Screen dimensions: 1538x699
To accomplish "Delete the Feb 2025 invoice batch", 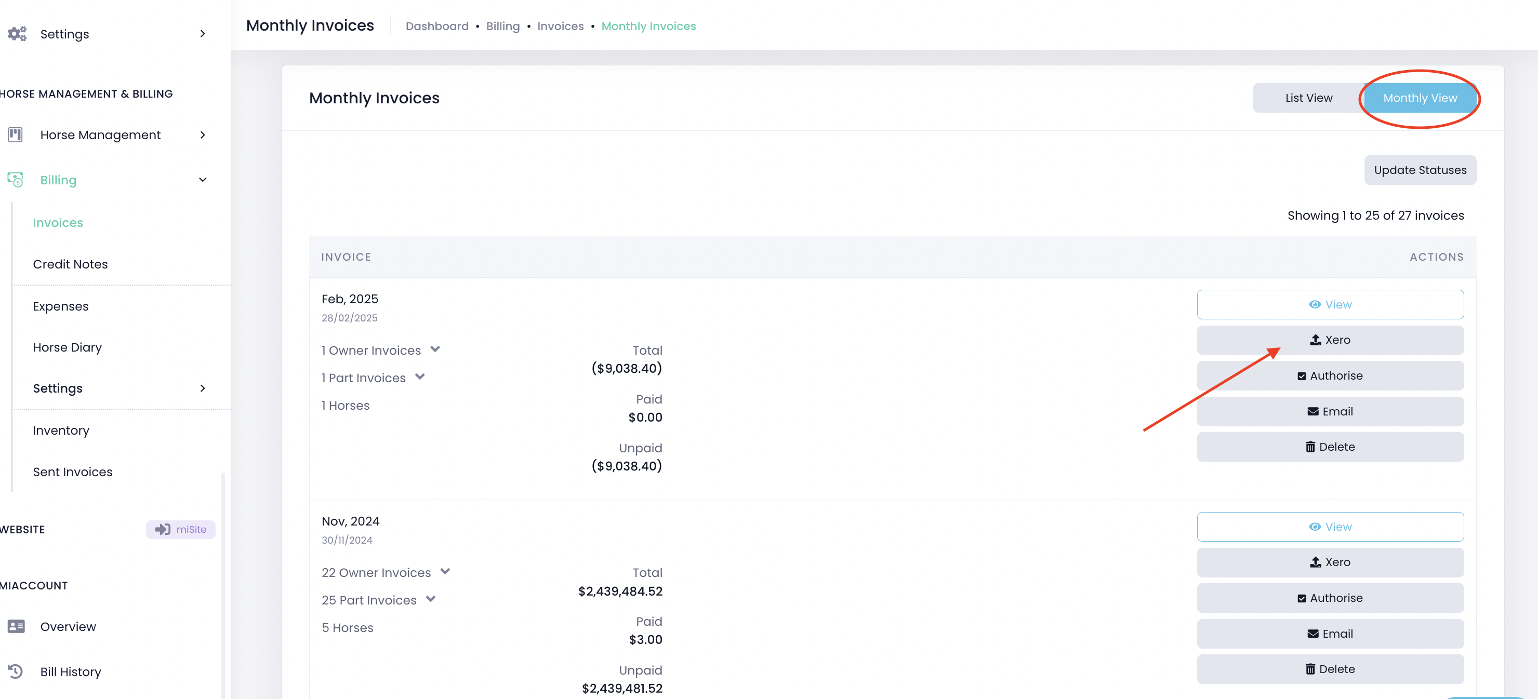I will pos(1330,447).
